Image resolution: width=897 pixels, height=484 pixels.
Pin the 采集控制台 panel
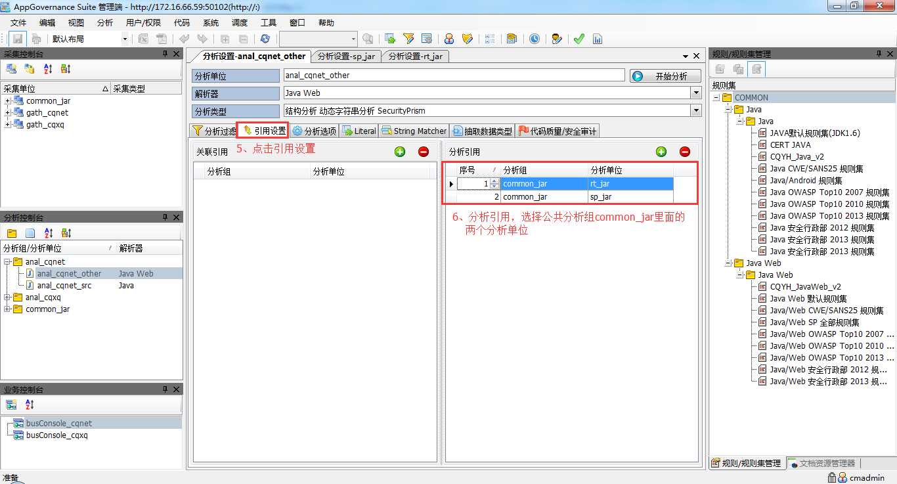pyautogui.click(x=165, y=54)
